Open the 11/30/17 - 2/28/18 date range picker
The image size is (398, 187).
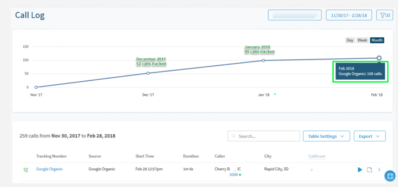point(349,15)
